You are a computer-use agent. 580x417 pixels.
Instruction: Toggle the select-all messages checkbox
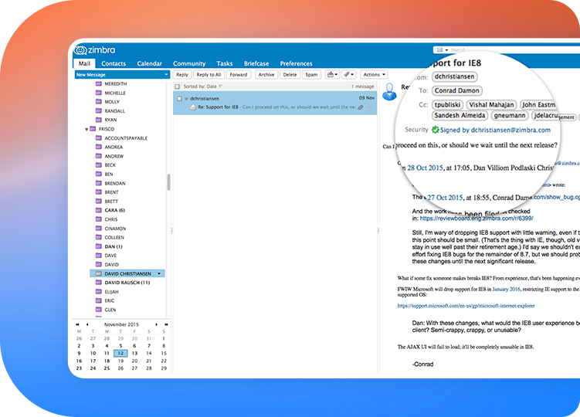(177, 86)
